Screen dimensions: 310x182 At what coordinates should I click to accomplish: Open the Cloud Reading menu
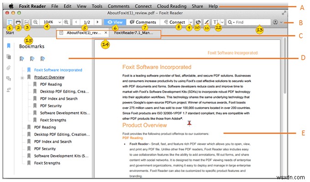171,6
